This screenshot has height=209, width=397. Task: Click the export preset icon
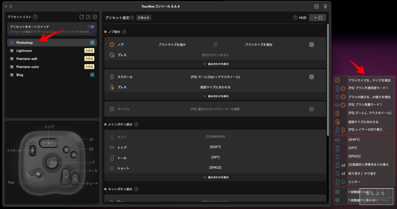[81, 17]
